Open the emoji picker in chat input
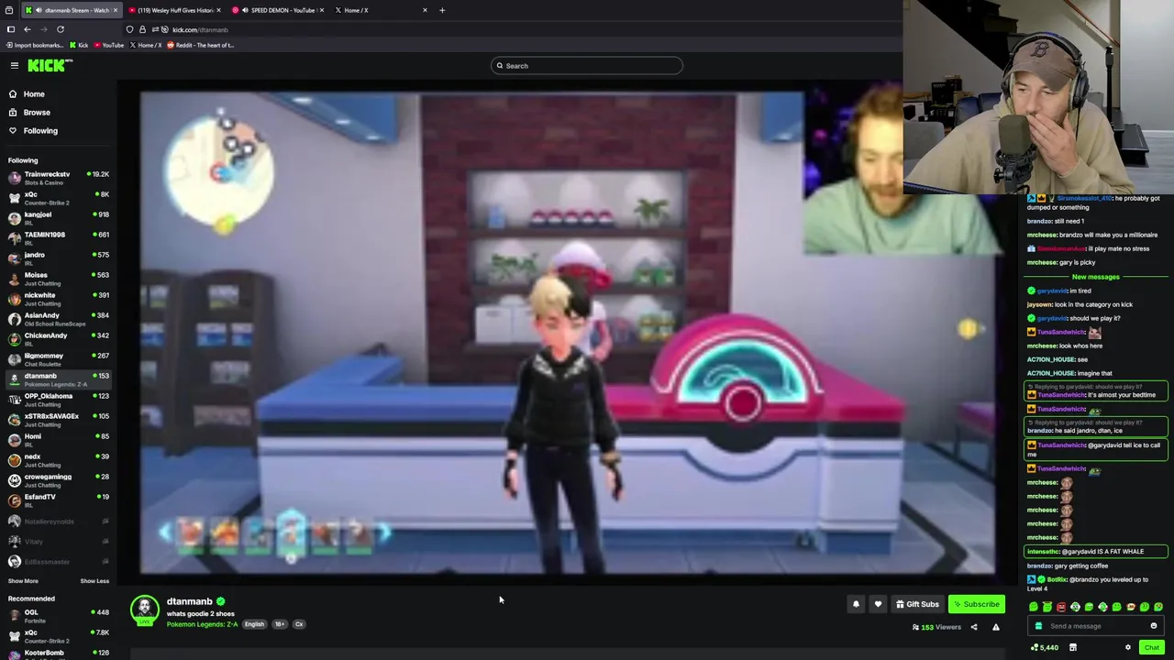1174x660 pixels. pyautogui.click(x=1154, y=626)
